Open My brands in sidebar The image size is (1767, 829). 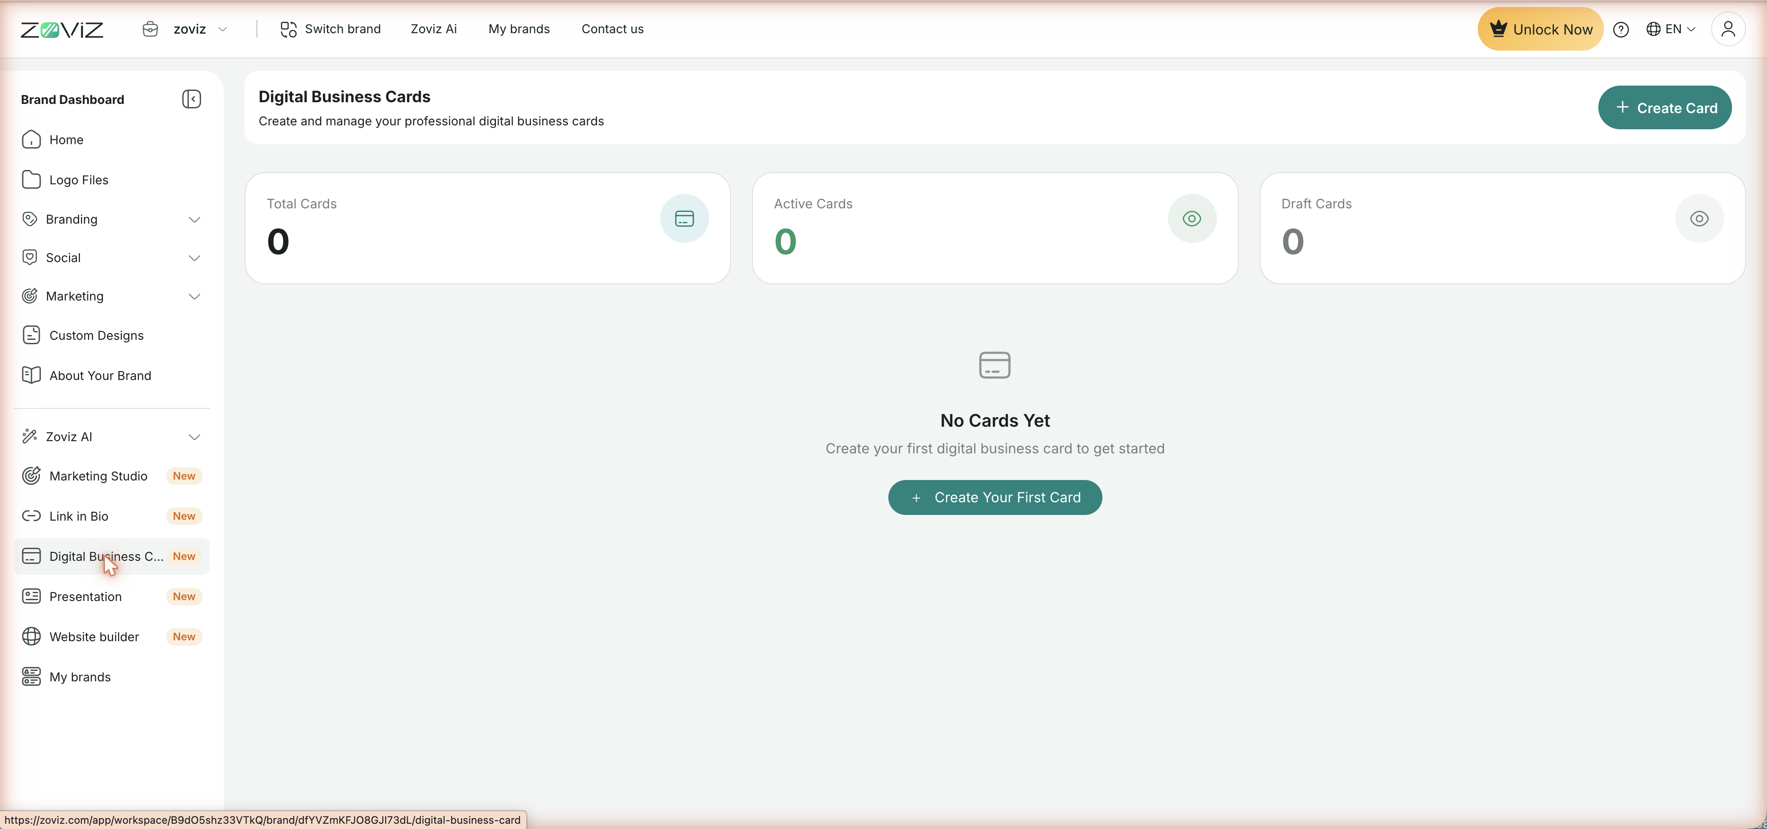111,677
